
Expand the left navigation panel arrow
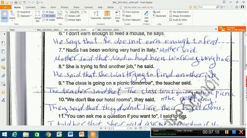[4, 34]
